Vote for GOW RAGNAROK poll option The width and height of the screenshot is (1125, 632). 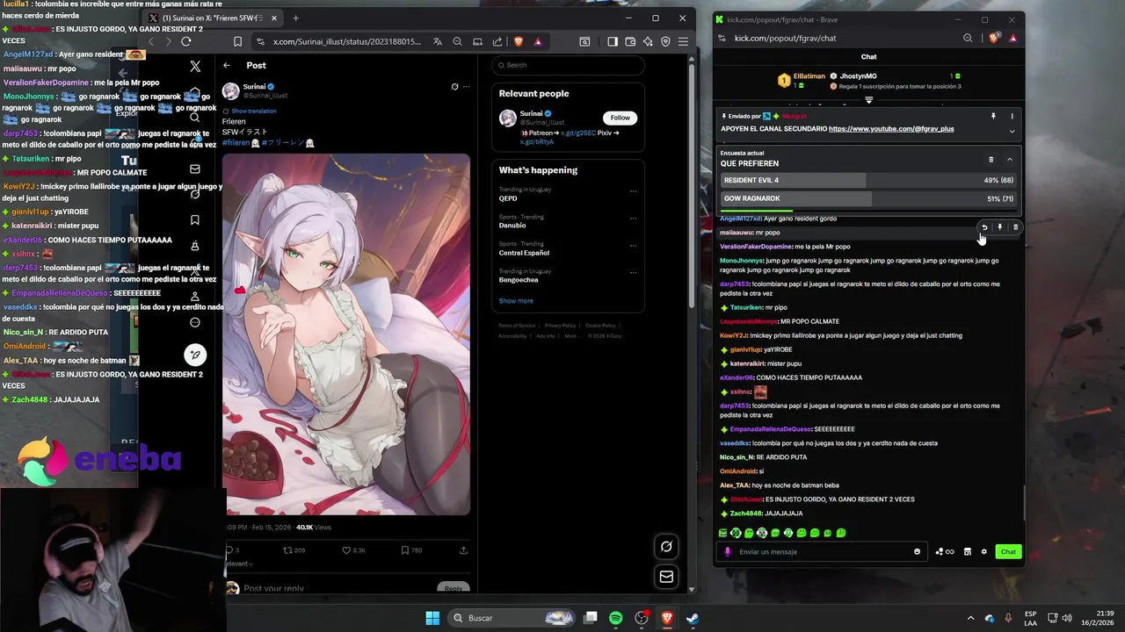coord(868,198)
